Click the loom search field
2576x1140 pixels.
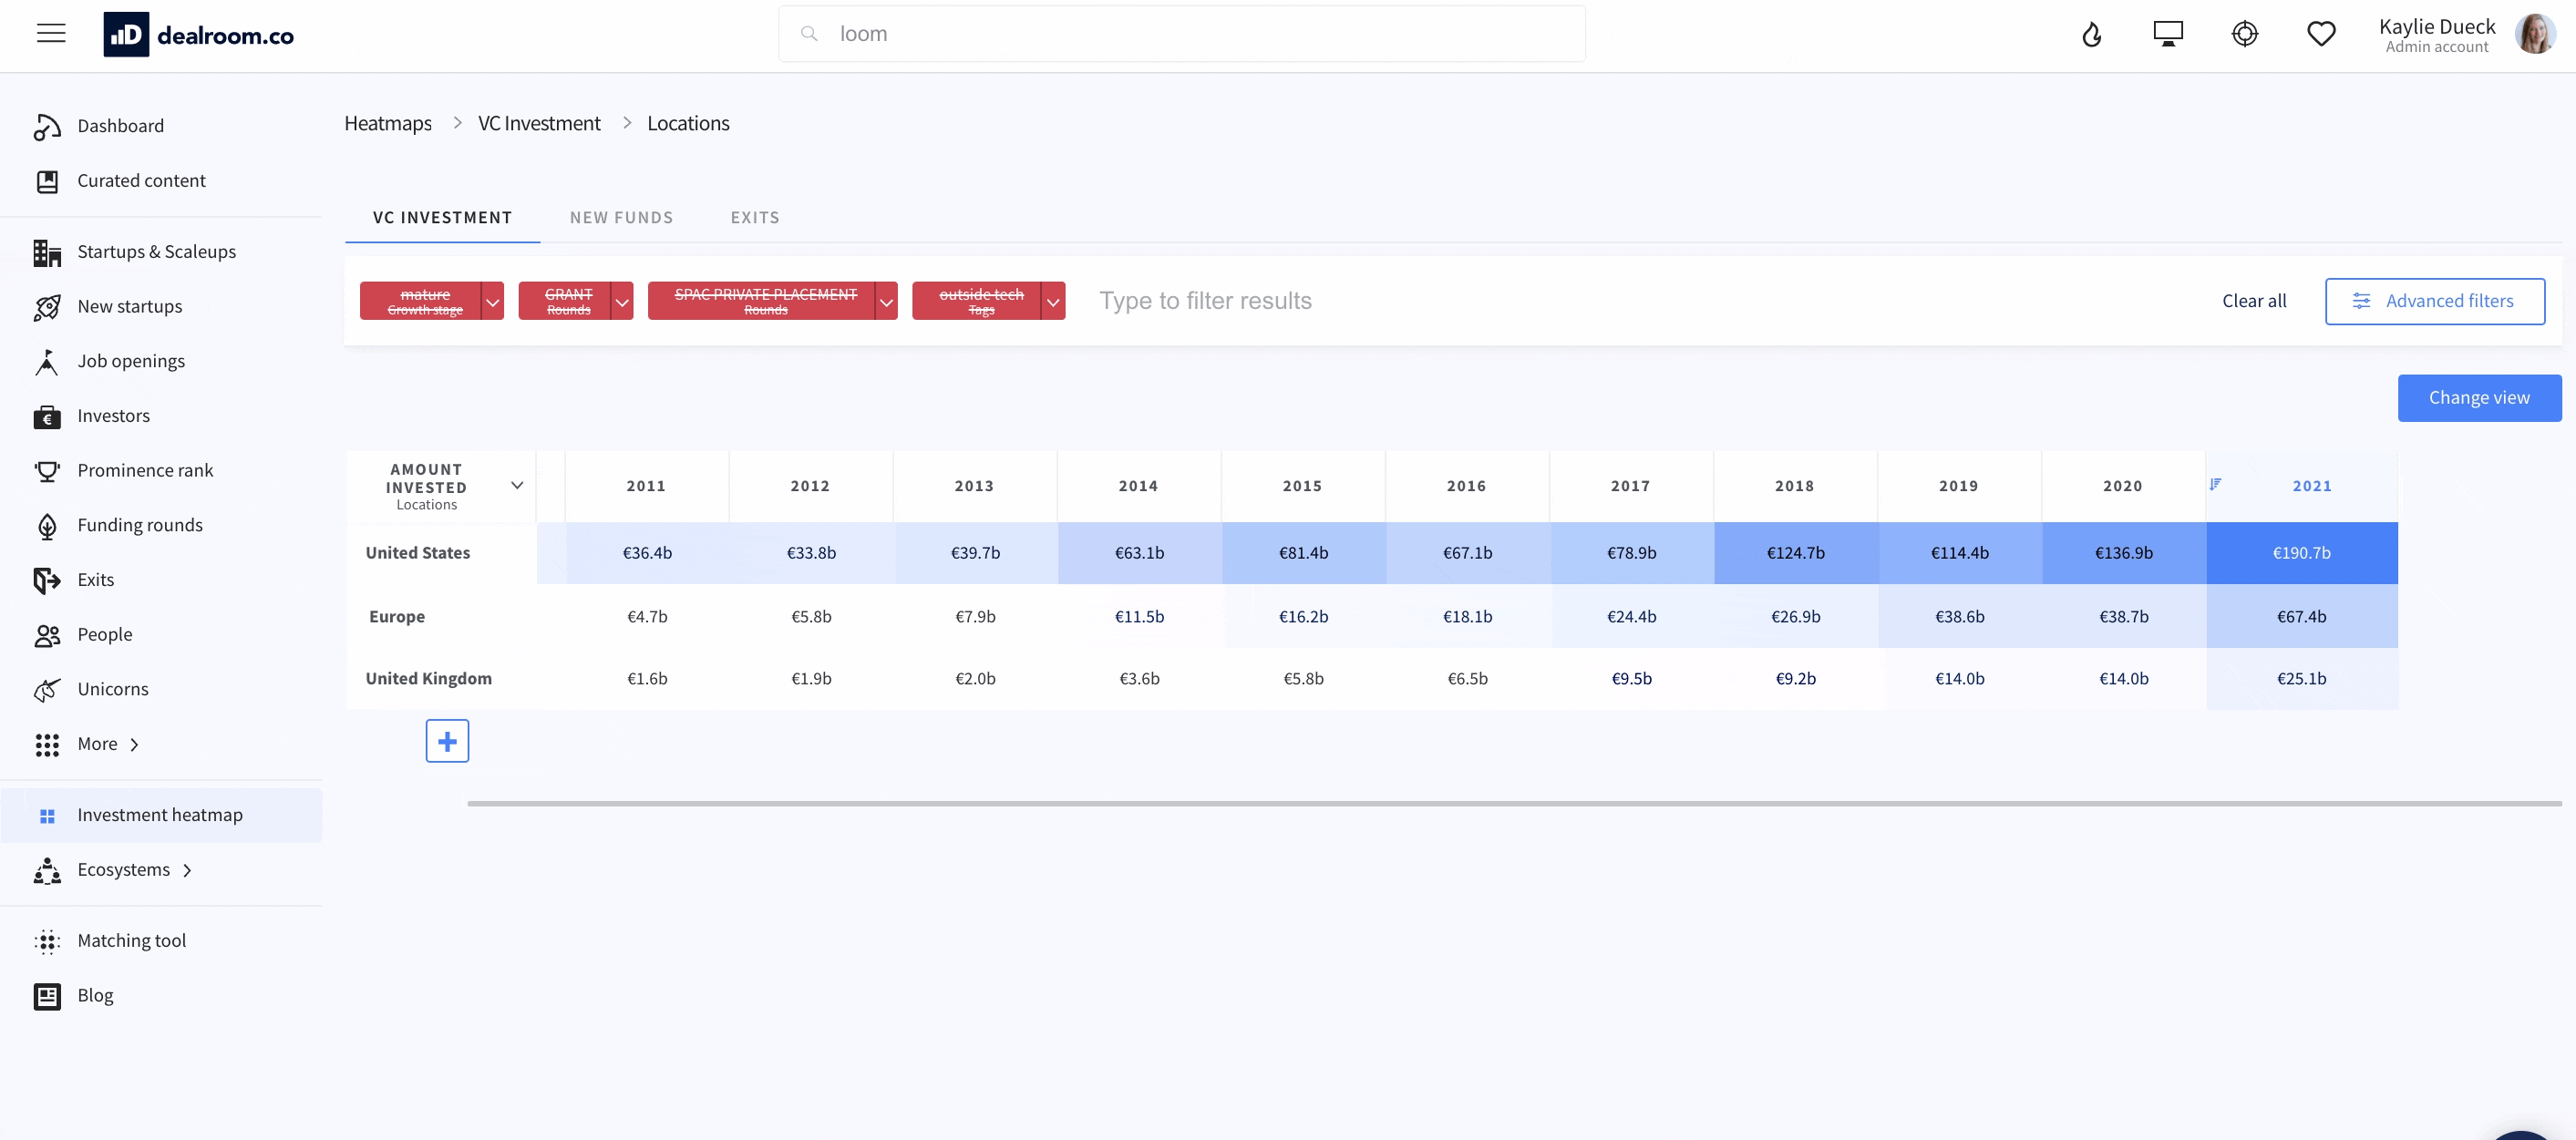click(x=1182, y=34)
